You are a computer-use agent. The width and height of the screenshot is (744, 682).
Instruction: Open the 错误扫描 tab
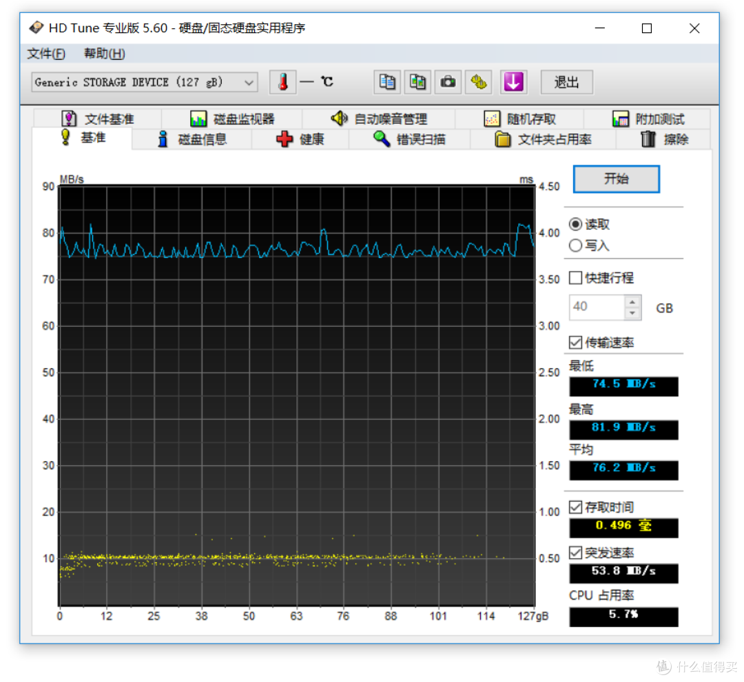(409, 139)
